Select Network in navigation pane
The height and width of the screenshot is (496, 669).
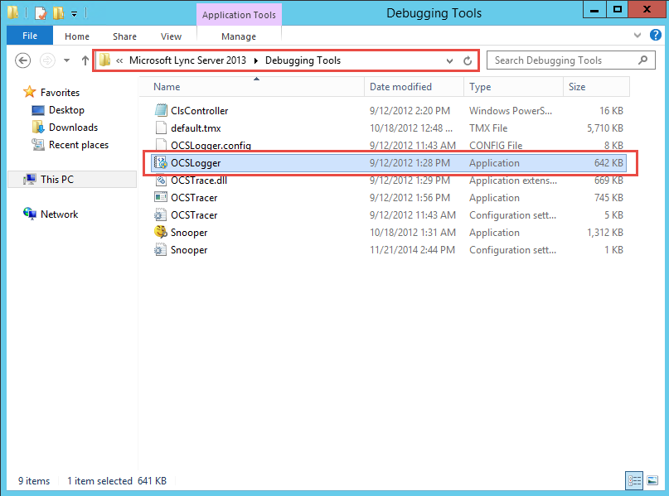coord(60,214)
